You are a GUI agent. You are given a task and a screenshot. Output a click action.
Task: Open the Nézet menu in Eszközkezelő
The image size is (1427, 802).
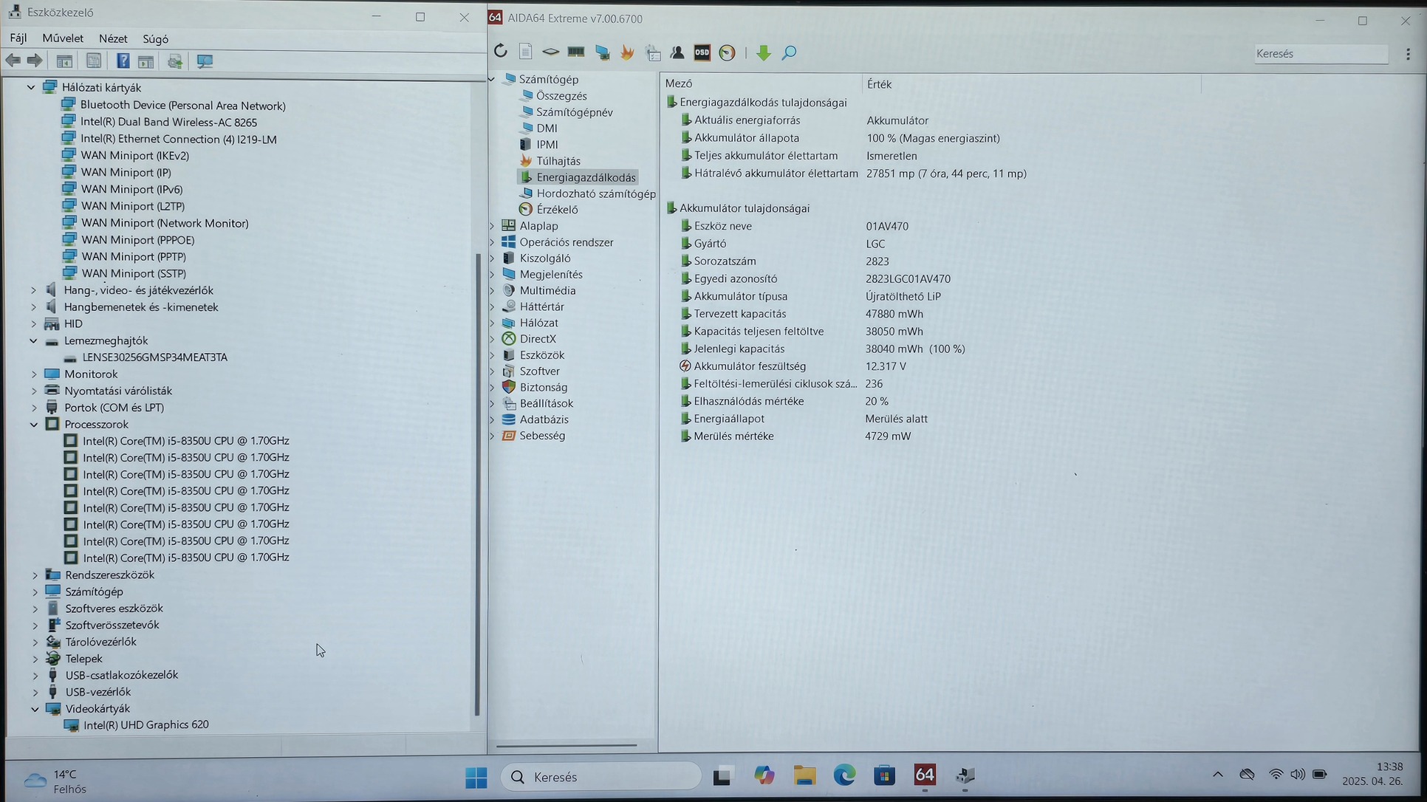pos(113,38)
